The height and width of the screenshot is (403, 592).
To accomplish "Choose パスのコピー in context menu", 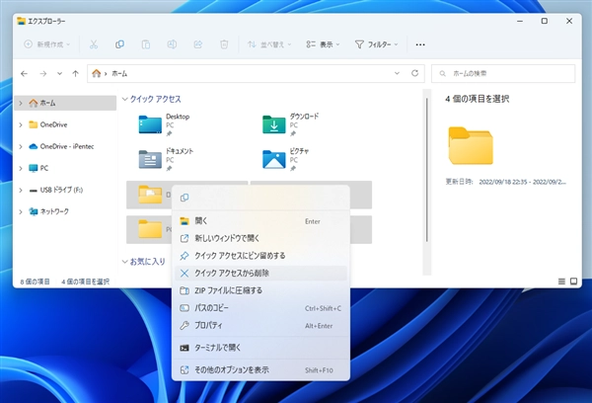I will click(260, 308).
